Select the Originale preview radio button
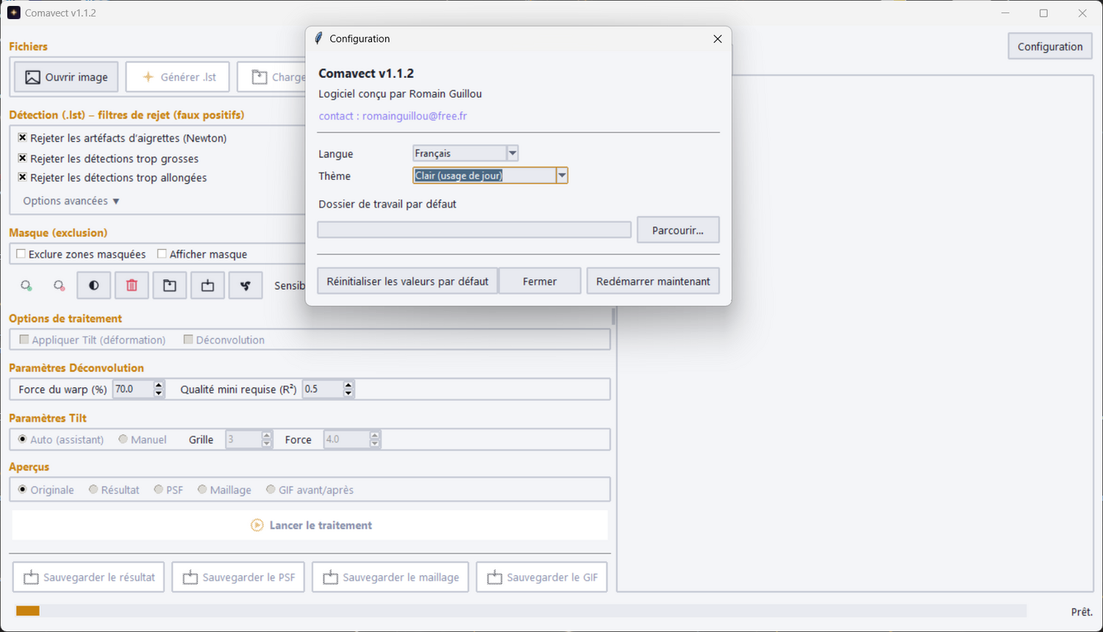Screen dimensions: 1103x632 [23, 489]
